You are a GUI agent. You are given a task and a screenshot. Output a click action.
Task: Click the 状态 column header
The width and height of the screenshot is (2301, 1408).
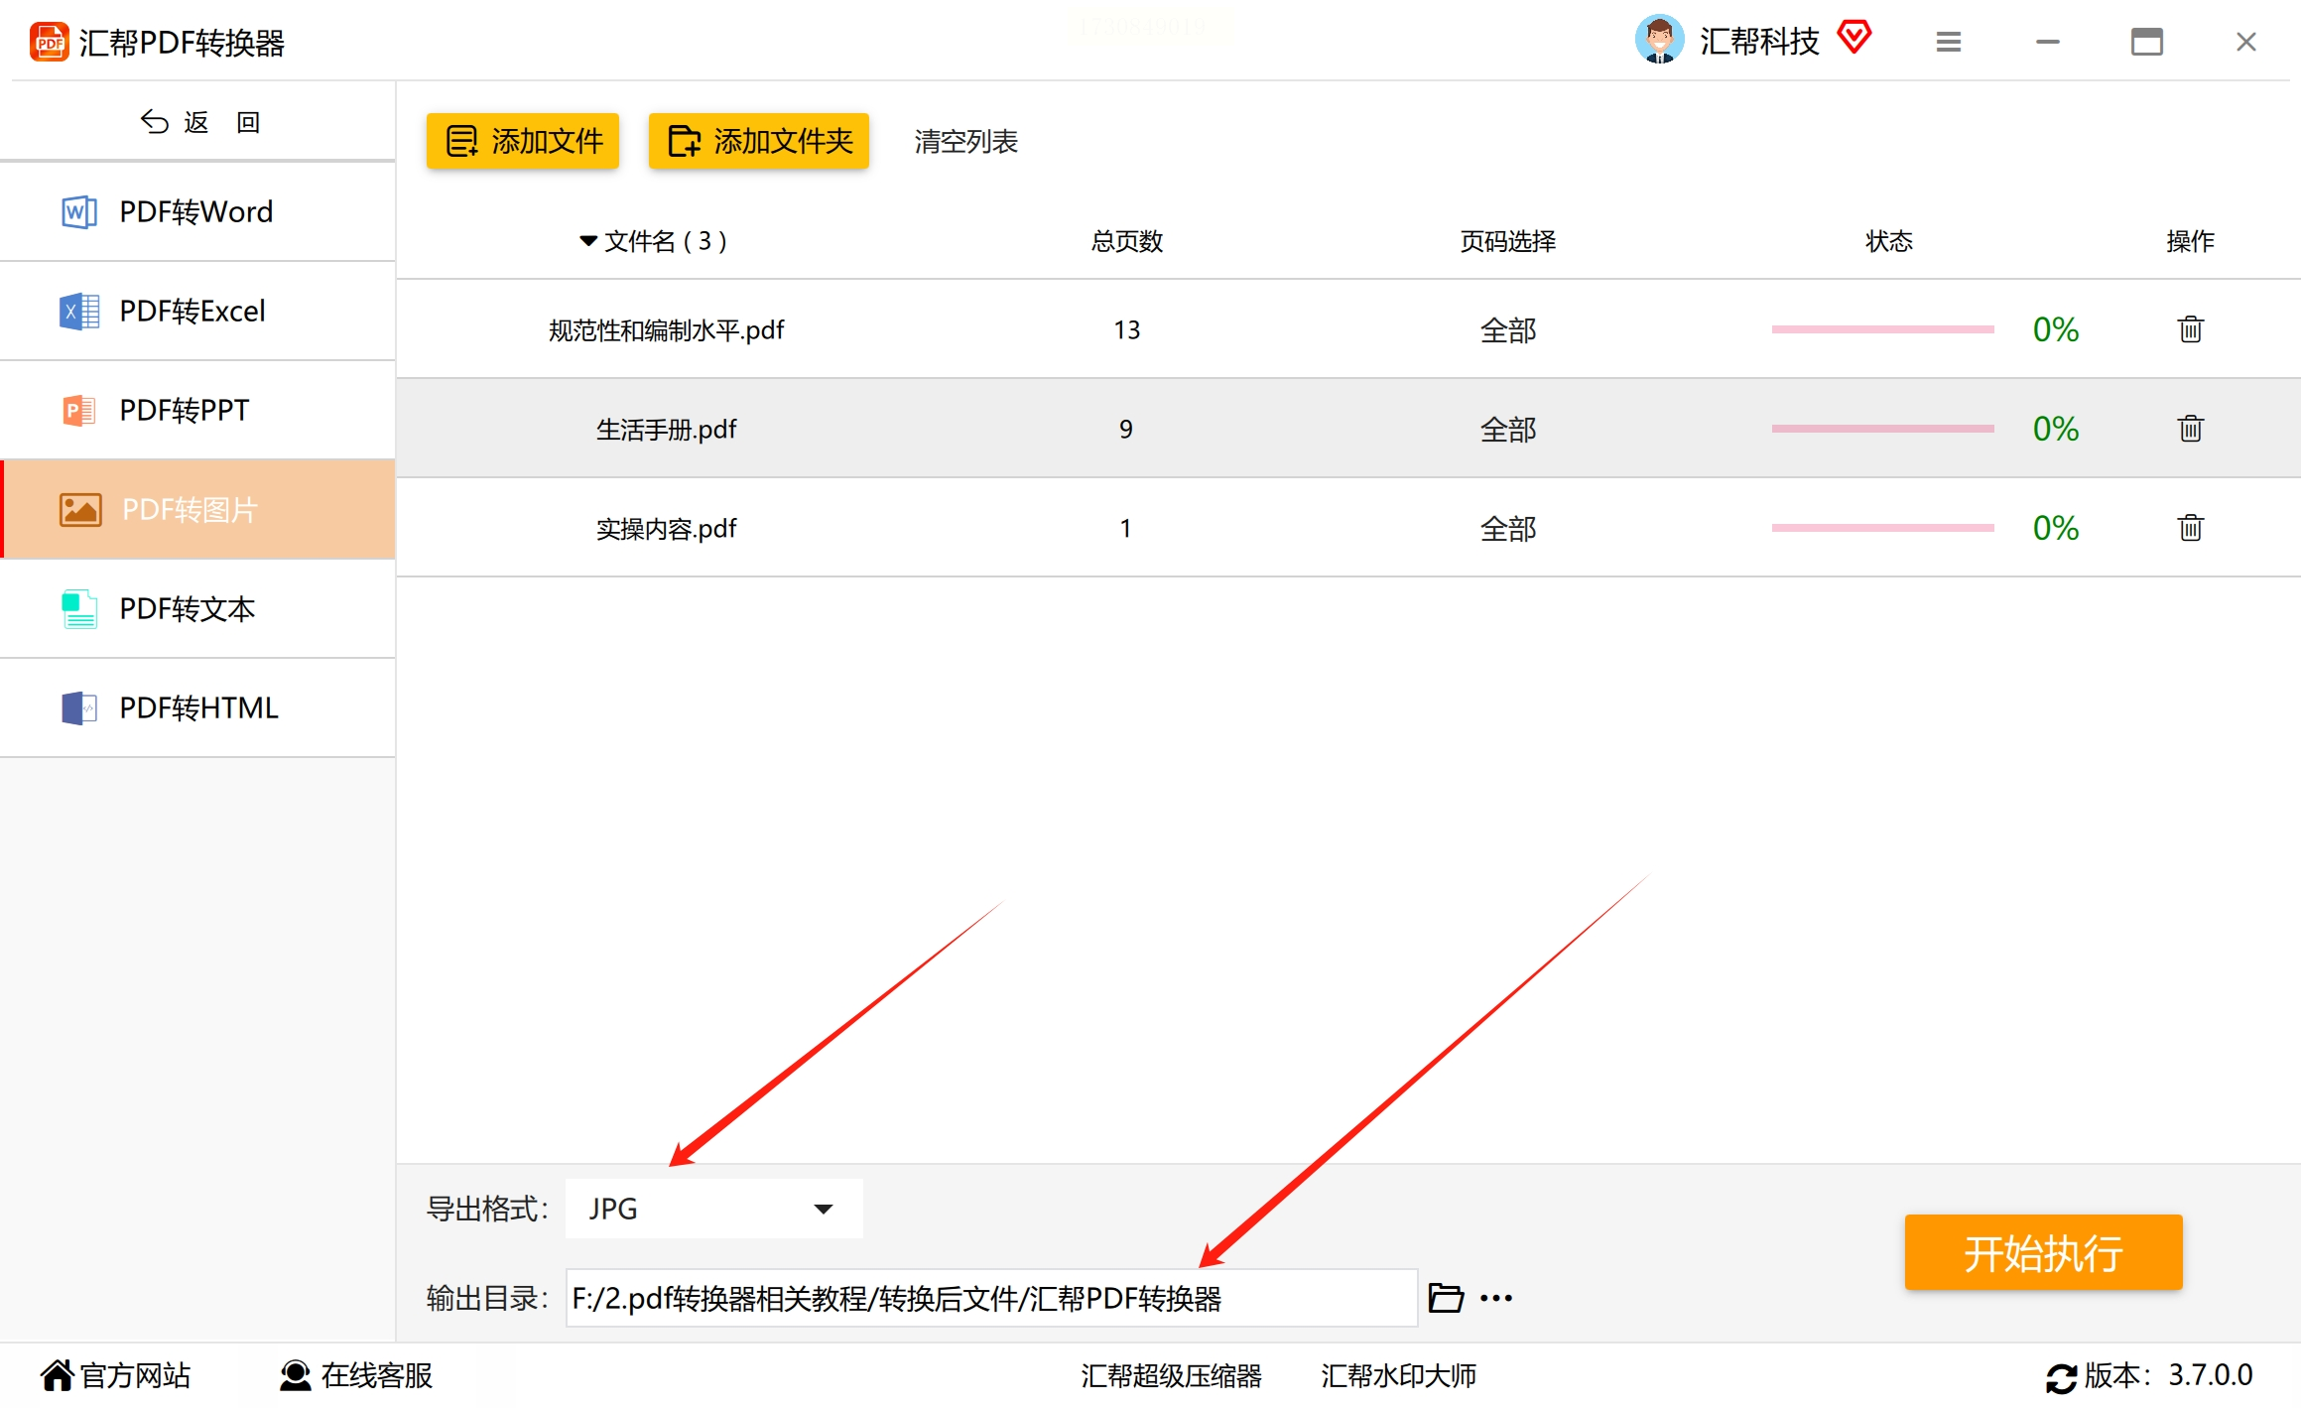(1889, 241)
